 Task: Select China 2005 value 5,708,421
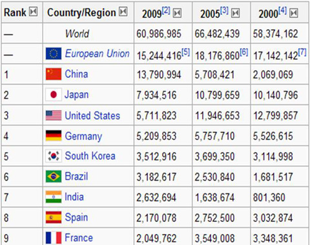point(214,75)
